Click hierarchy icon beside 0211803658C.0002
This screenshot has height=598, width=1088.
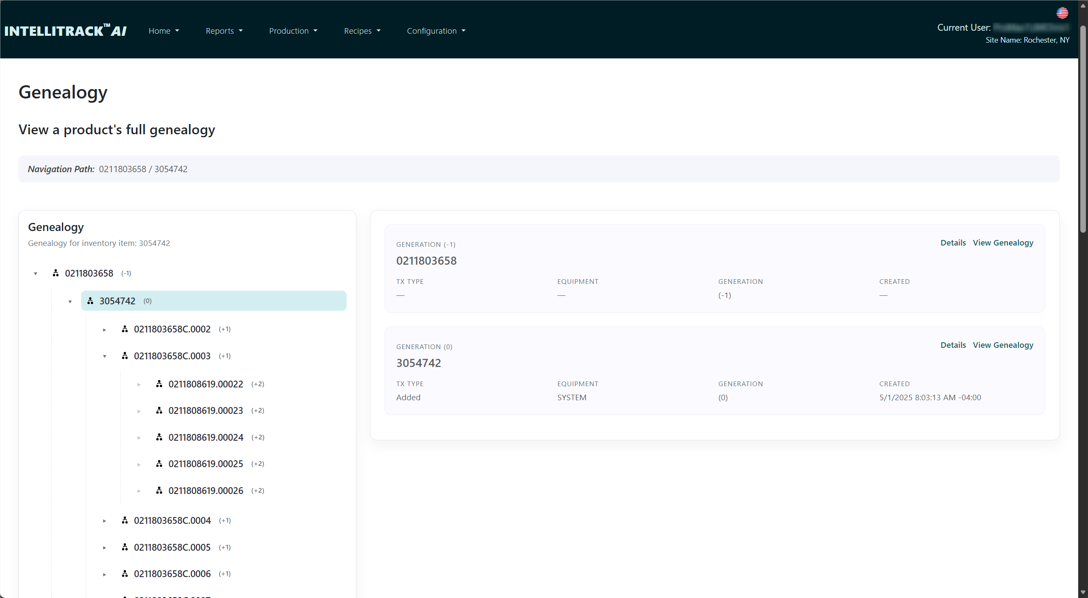(125, 329)
